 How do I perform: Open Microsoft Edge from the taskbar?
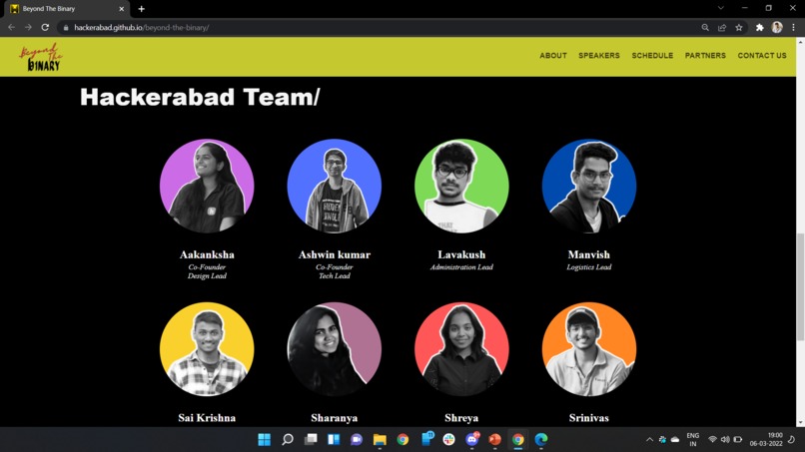pos(541,439)
